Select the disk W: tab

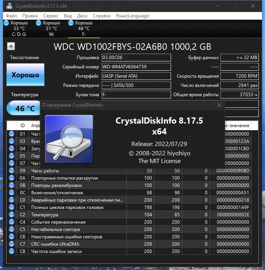click(51, 29)
